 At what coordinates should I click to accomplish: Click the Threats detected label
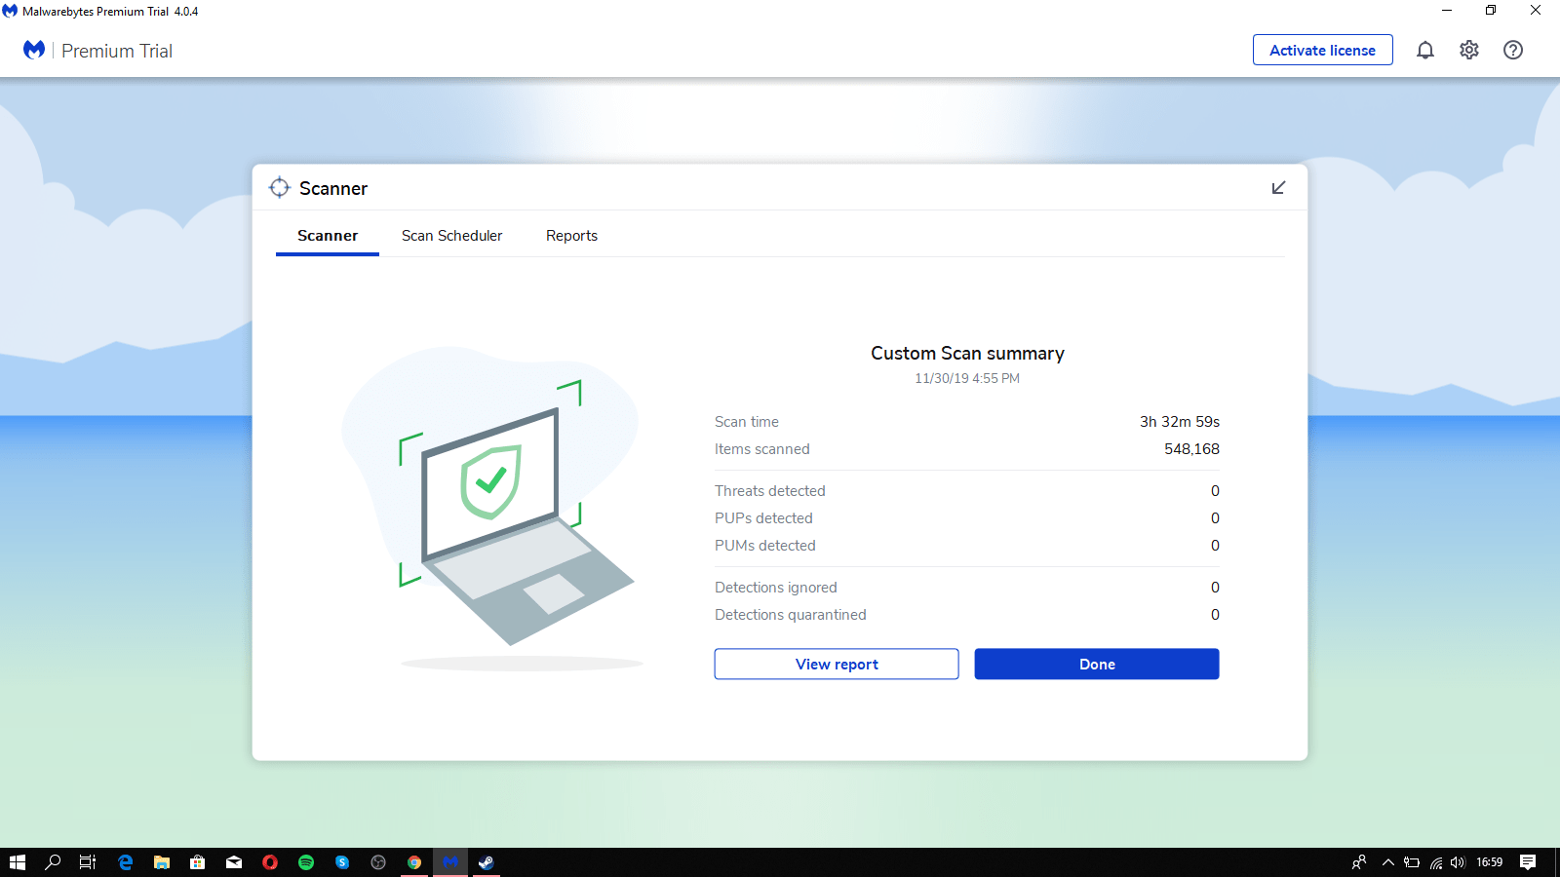(770, 491)
